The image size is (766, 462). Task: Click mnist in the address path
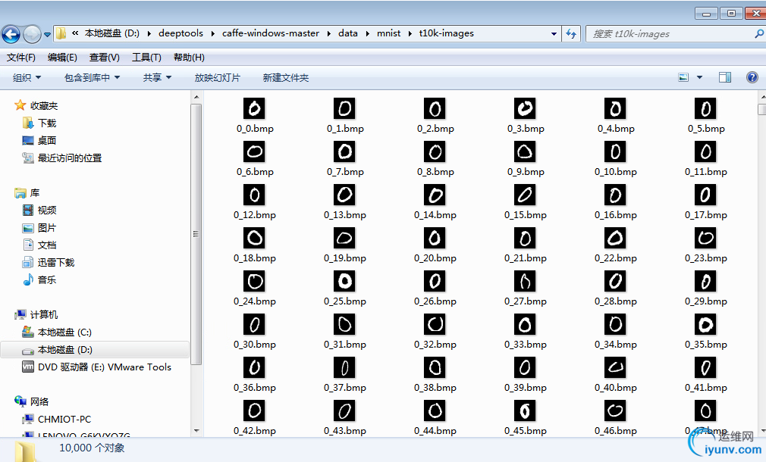click(388, 33)
